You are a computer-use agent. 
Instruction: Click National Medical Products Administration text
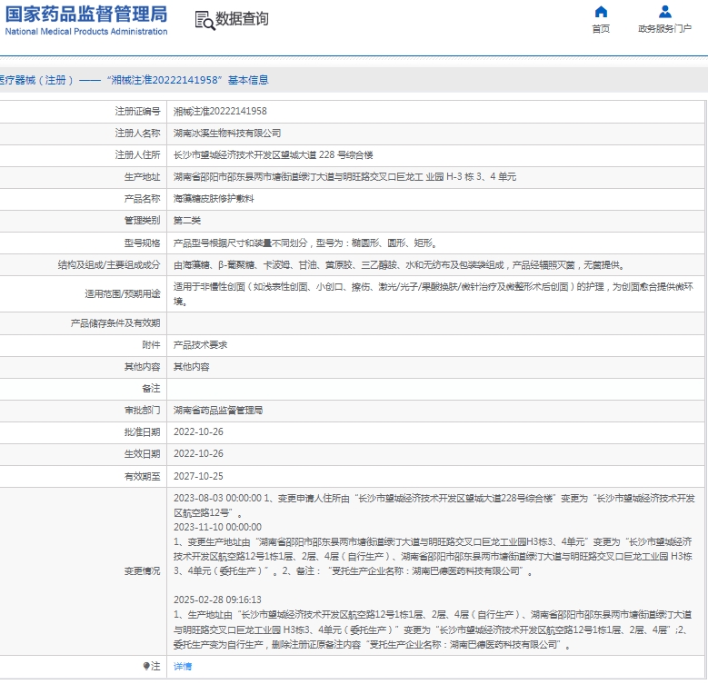tap(85, 32)
